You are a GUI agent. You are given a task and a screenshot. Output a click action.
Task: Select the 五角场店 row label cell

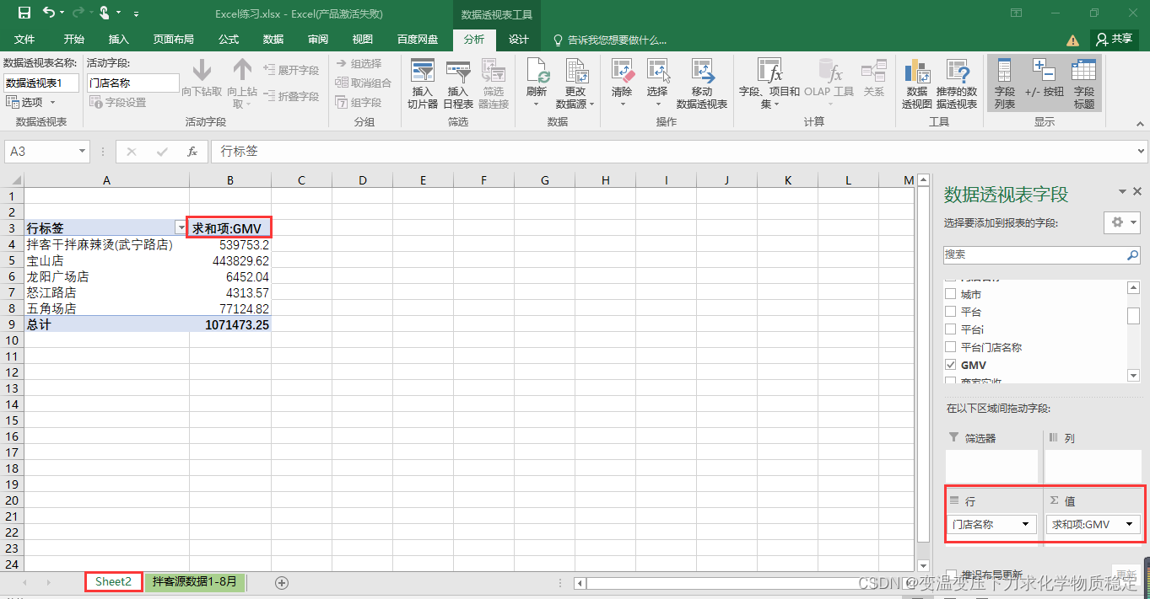tap(107, 308)
